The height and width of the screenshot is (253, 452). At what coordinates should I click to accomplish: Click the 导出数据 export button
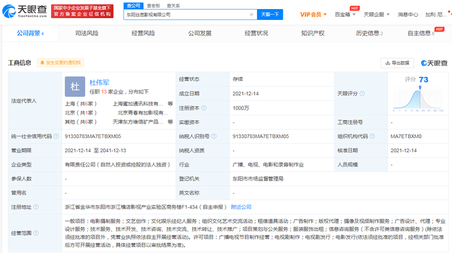coord(397,63)
